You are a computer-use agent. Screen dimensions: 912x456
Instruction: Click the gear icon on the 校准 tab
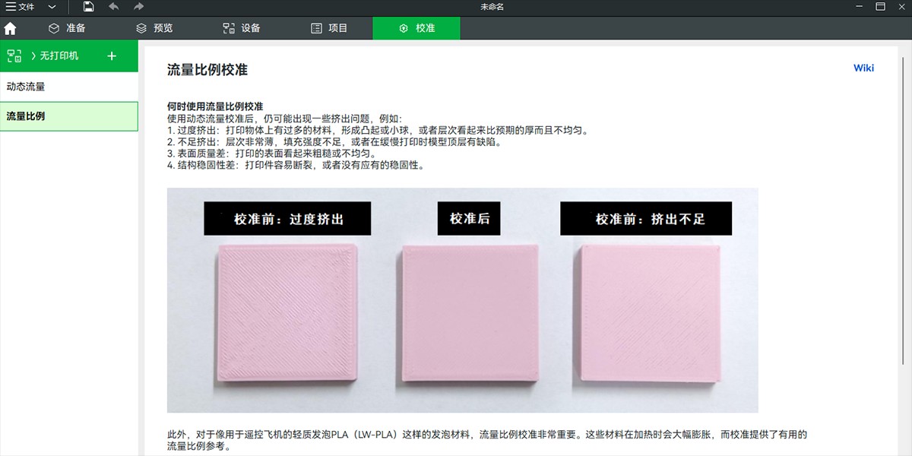tap(402, 27)
